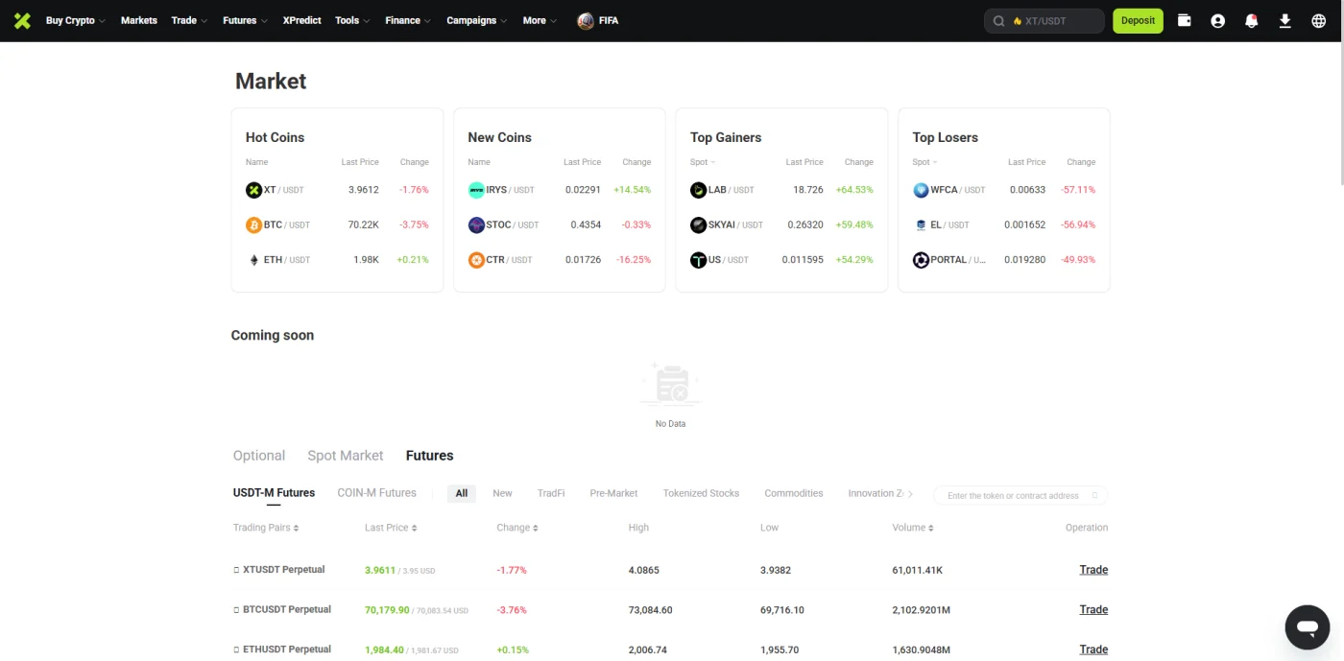Open the live chat support bubble
The width and height of the screenshot is (1344, 661).
click(x=1307, y=627)
